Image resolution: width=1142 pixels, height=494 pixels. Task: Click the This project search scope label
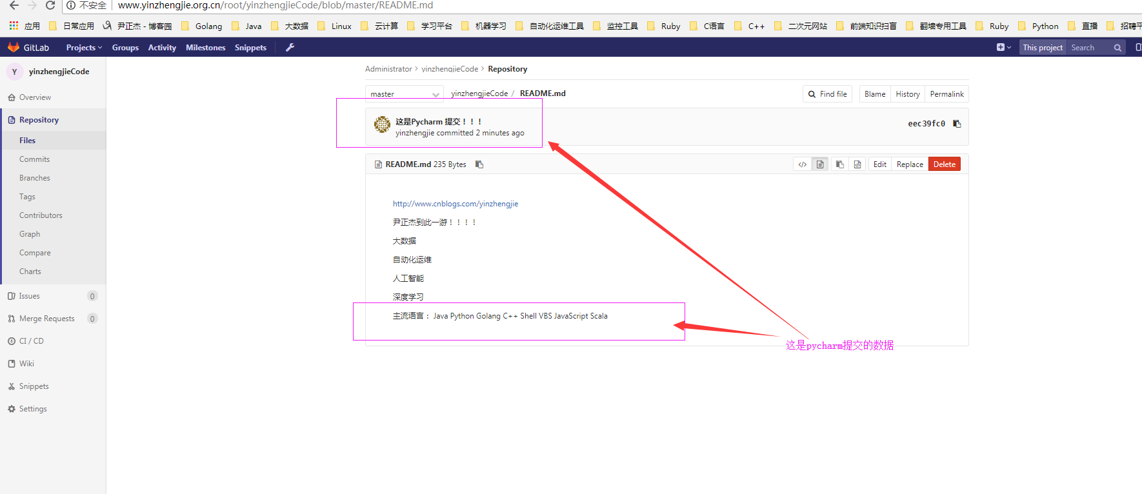pos(1043,48)
